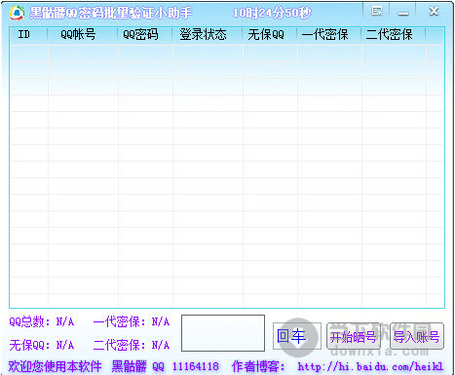Click the 一代密保 N/A counter label

click(x=132, y=321)
